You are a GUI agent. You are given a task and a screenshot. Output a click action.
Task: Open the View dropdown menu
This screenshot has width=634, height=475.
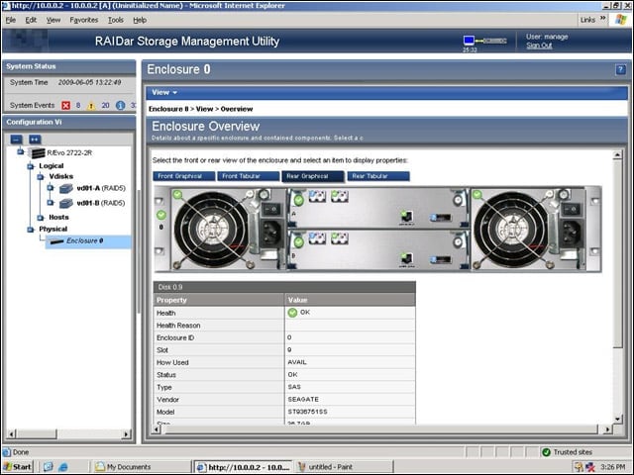[x=164, y=92]
